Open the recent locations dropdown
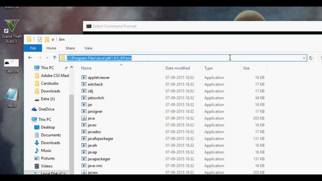 (x=47, y=58)
